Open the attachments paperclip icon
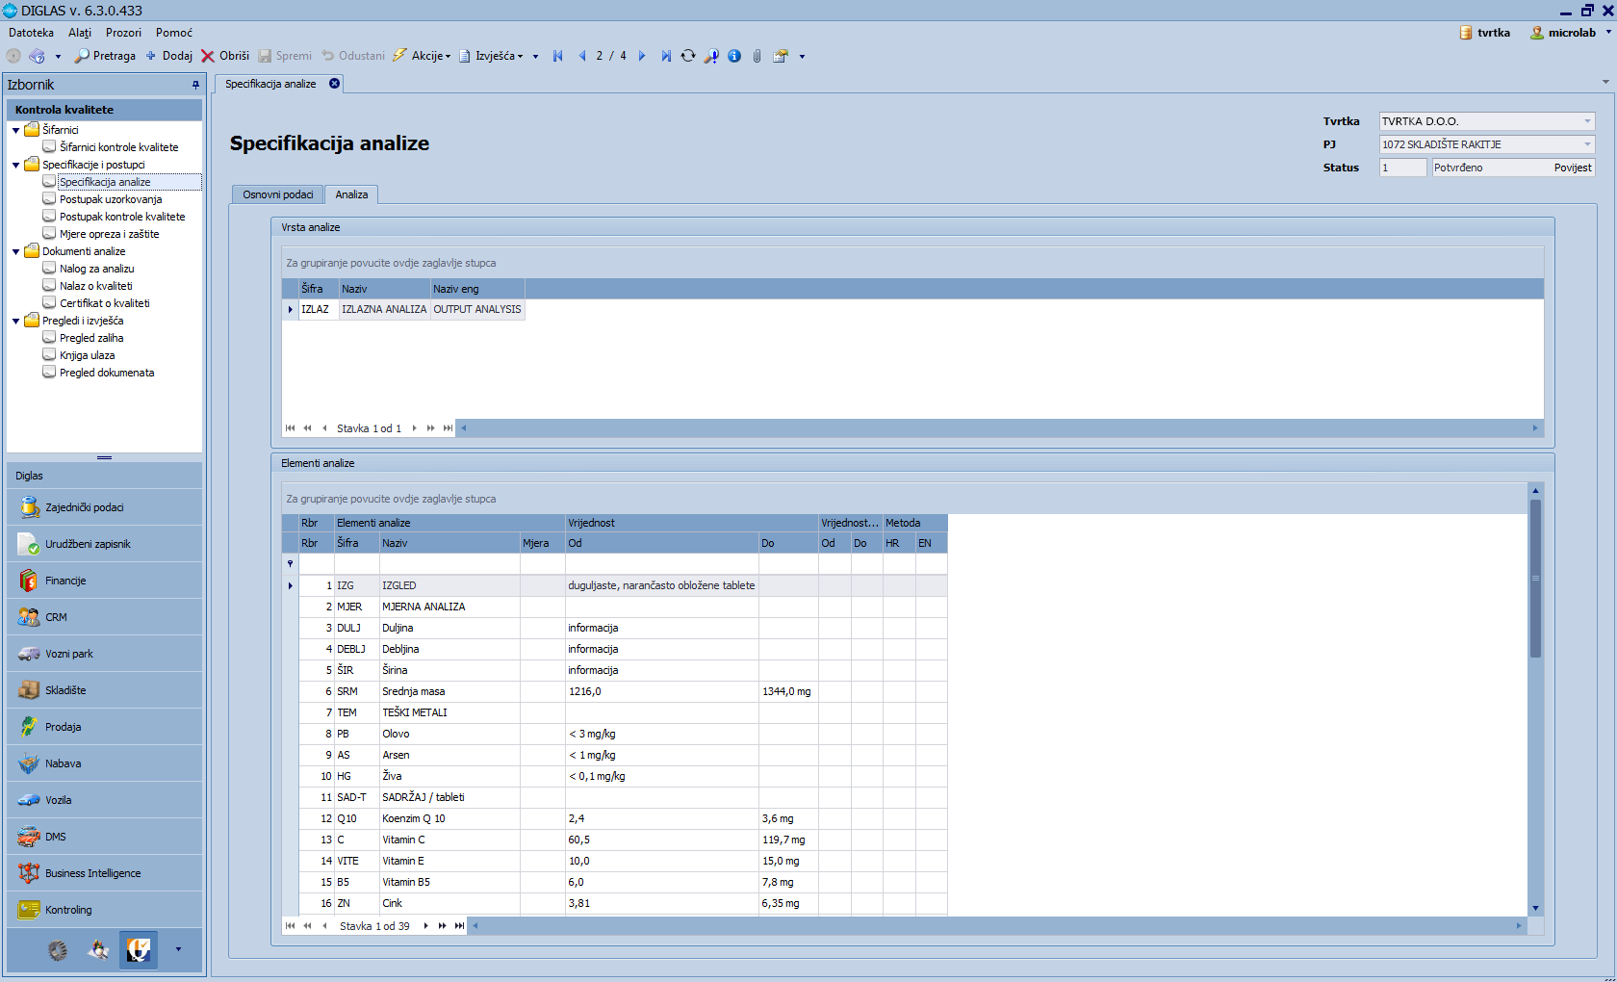The image size is (1617, 982). 757,56
